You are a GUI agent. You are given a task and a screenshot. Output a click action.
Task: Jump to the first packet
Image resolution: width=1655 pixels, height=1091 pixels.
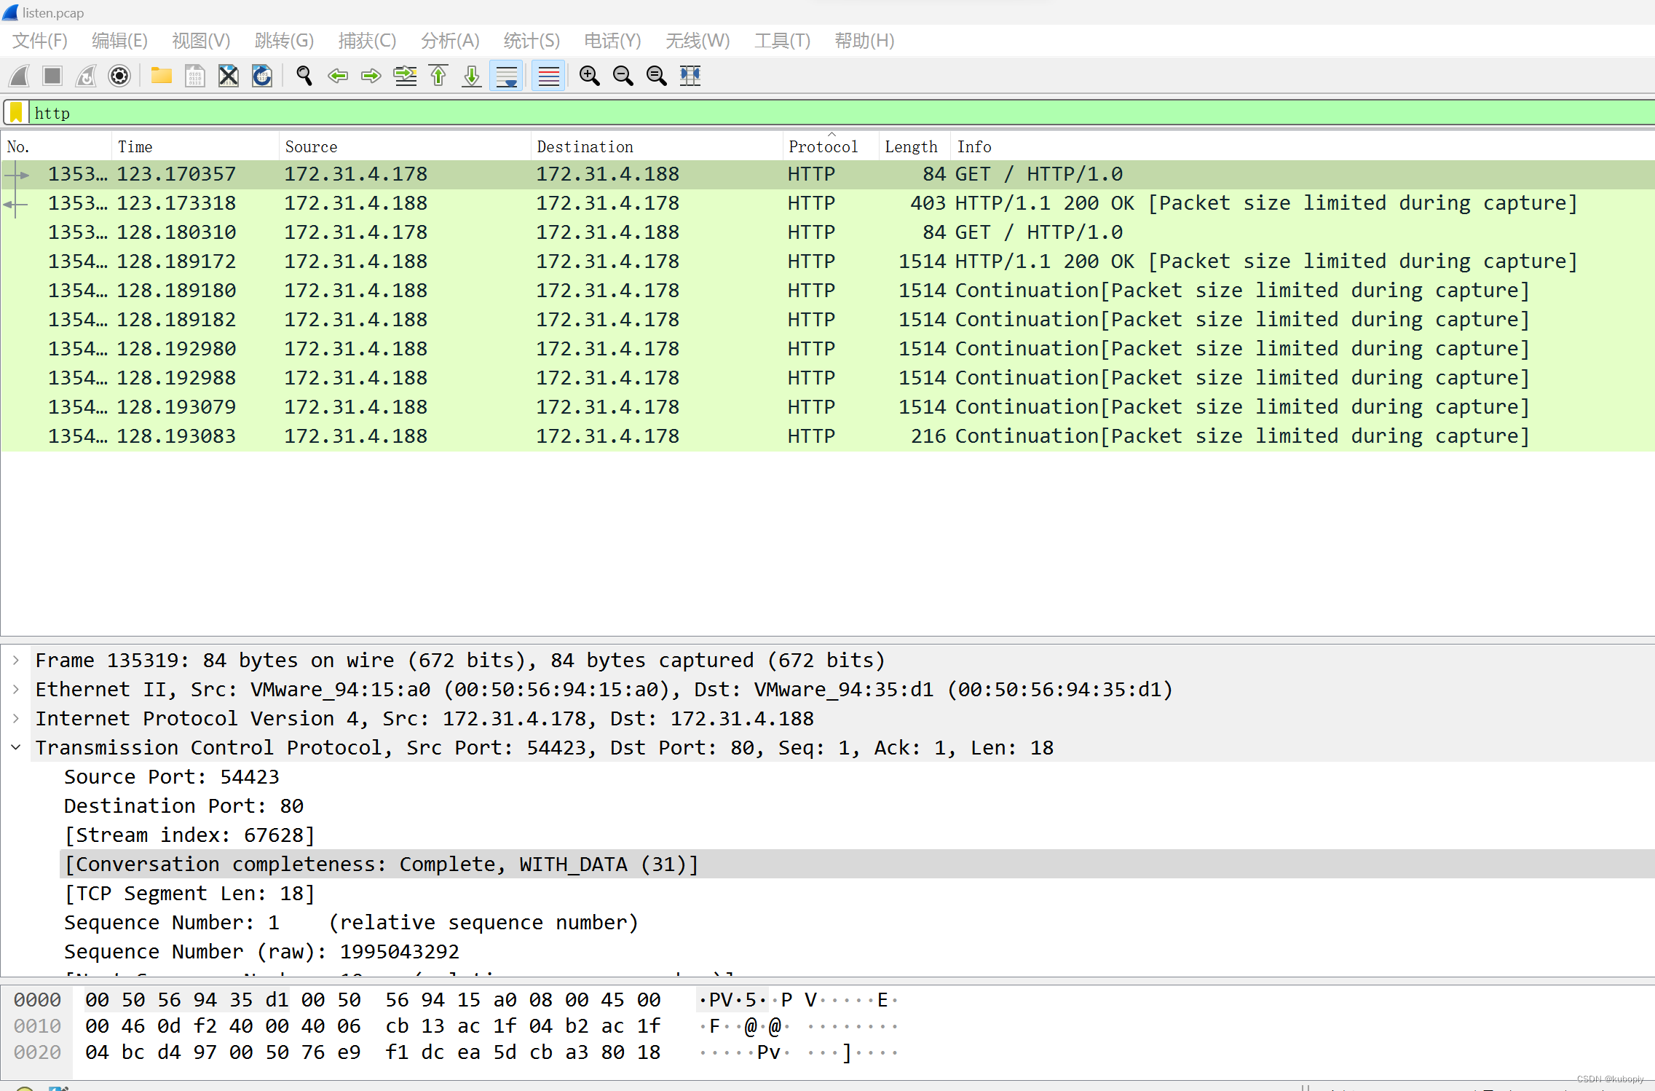438,76
